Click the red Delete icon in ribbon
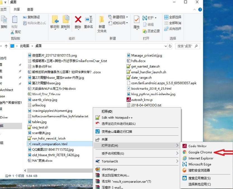The width and height of the screenshot is (233, 189). [78, 19]
